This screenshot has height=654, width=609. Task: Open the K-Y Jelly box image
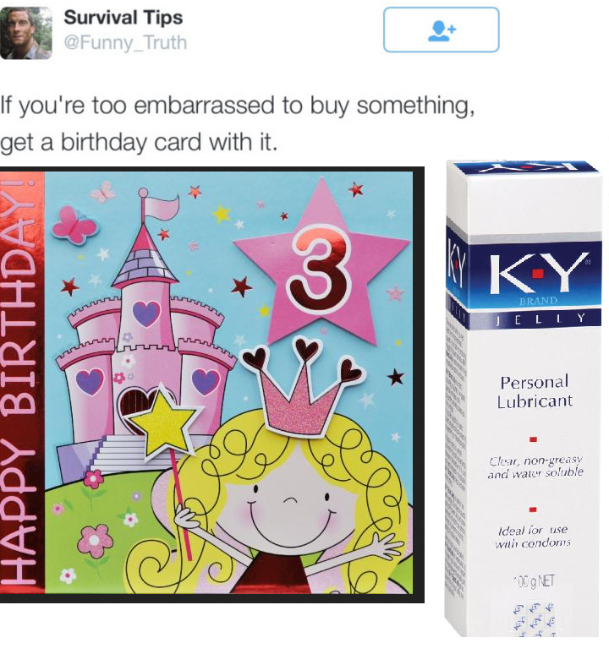[524, 398]
